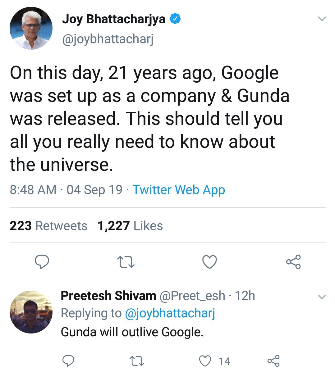The width and height of the screenshot is (335, 372).
Task: Click the 12h timestamp on reply
Action: coord(245,296)
